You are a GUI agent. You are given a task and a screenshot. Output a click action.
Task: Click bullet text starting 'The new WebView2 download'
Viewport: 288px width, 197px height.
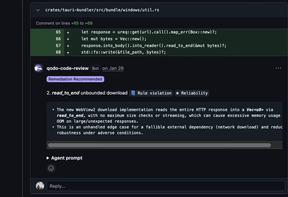(169, 115)
